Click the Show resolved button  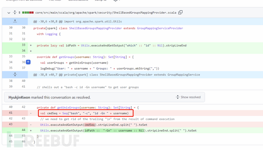188,97
